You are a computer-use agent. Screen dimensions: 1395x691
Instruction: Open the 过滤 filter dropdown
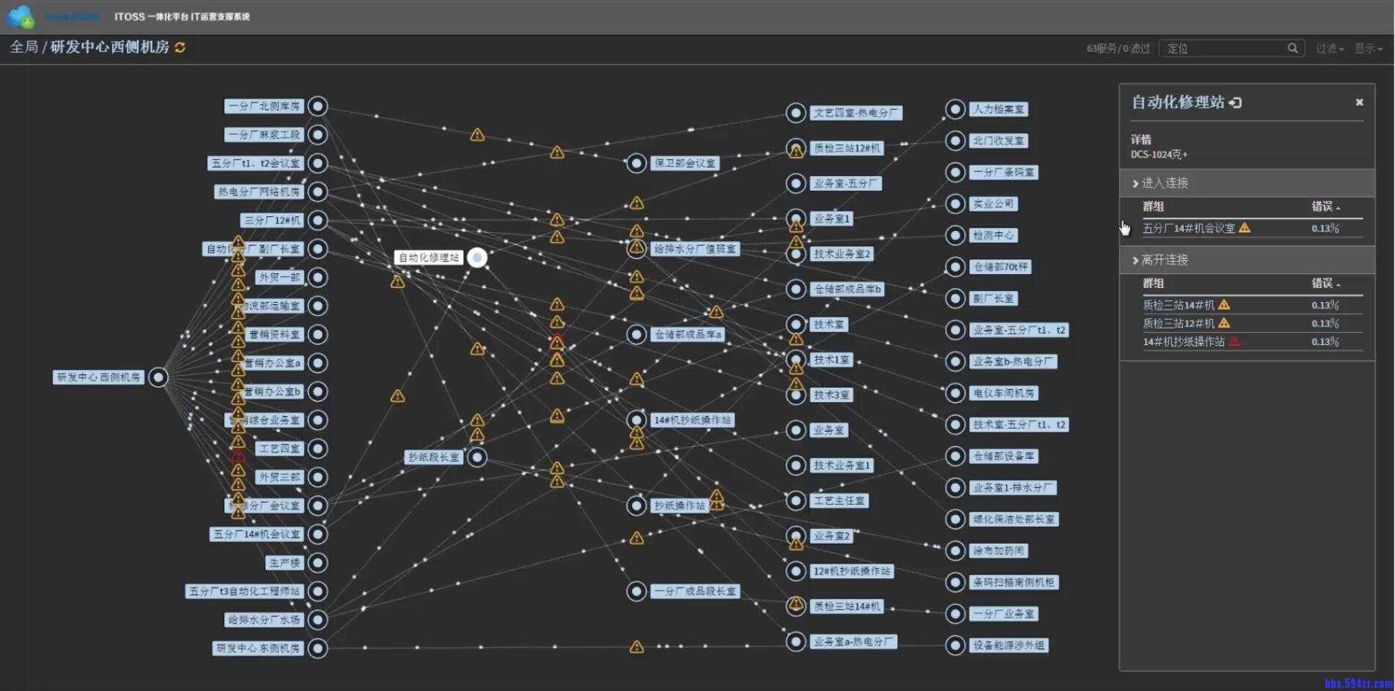click(1329, 48)
